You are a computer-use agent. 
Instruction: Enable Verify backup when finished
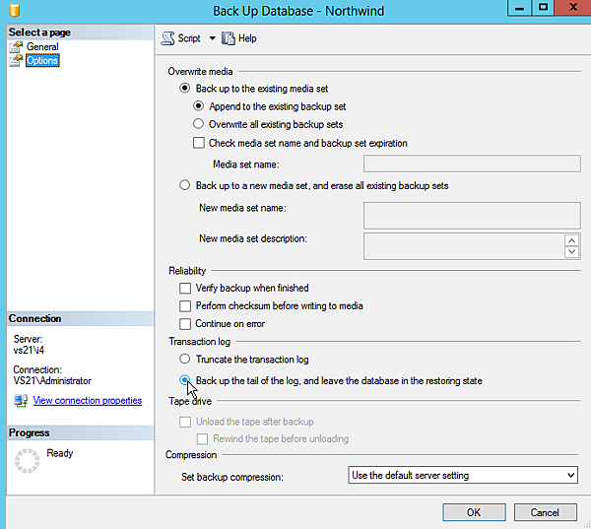(x=184, y=289)
